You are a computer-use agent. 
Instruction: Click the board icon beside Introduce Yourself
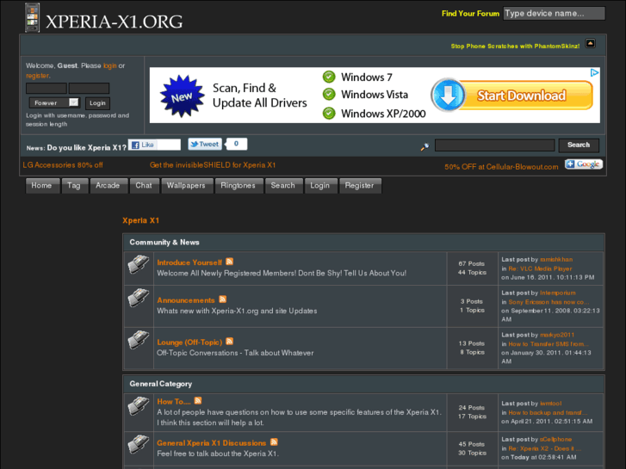pyautogui.click(x=139, y=264)
